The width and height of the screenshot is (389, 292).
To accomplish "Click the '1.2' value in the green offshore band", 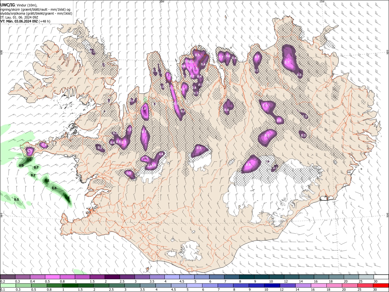I will point(47,181).
